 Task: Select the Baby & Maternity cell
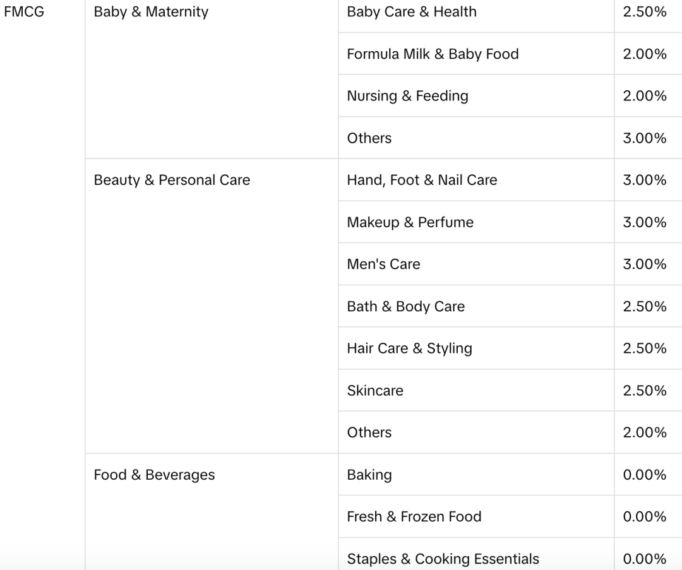click(151, 12)
